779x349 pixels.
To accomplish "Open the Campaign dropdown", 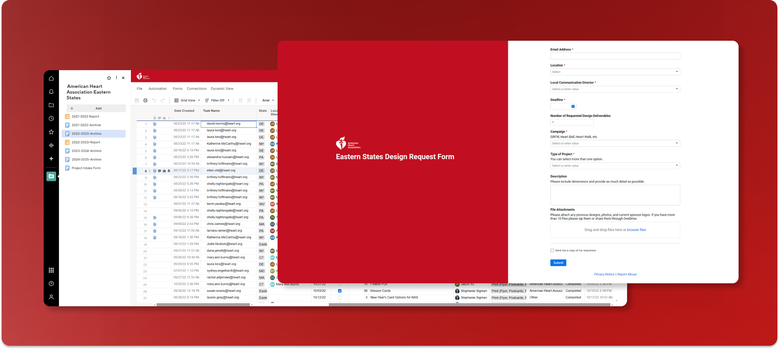I will coord(615,143).
